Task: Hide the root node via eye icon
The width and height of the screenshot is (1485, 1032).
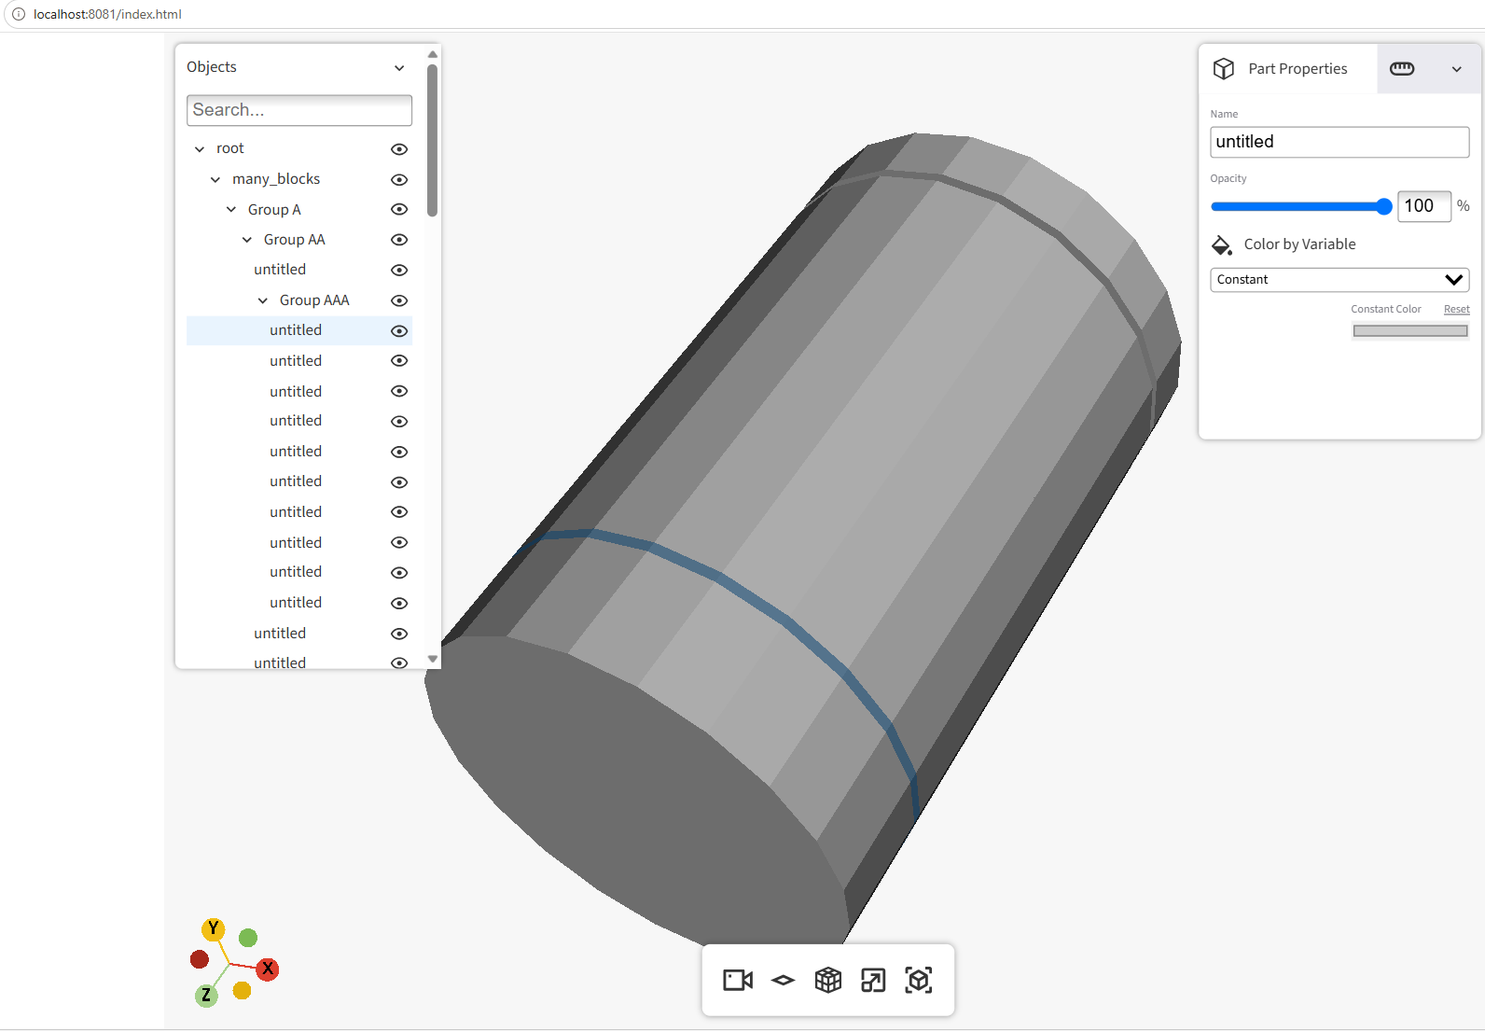Action: coord(399,149)
